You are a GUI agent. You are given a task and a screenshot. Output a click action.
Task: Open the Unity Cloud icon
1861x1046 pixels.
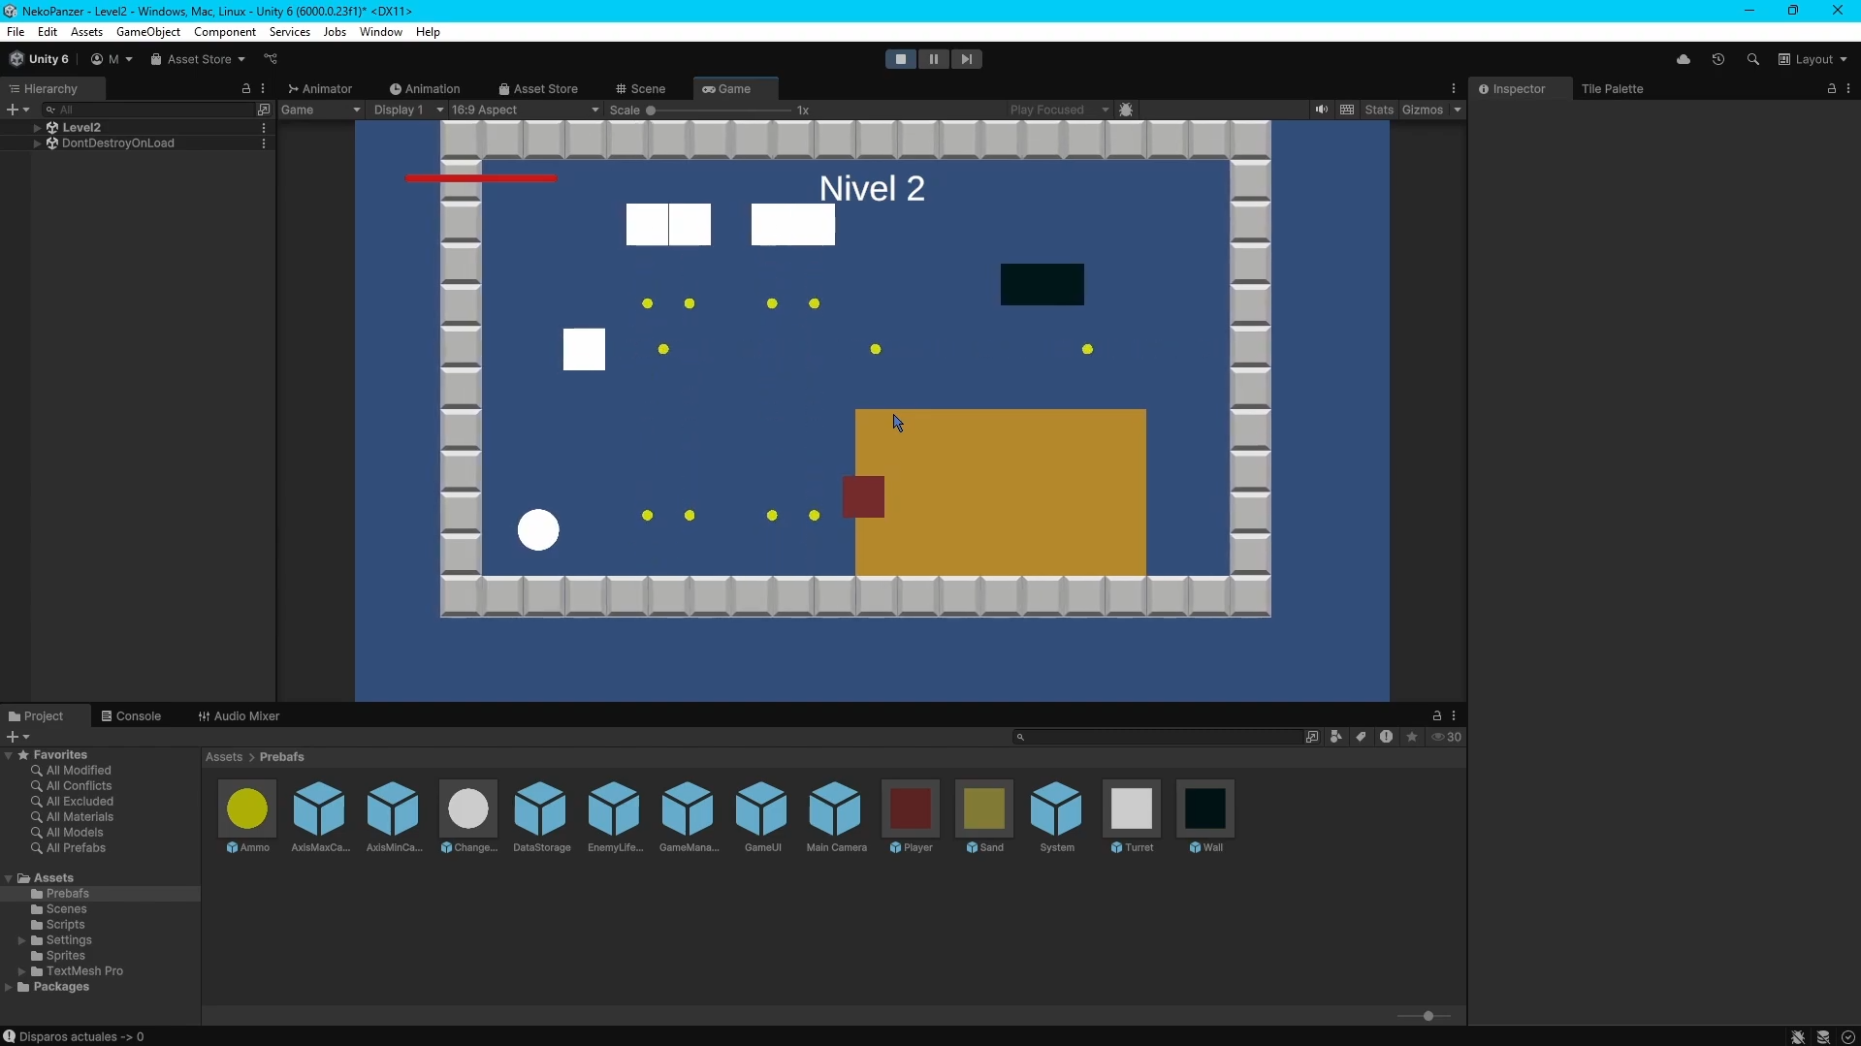1683,59
